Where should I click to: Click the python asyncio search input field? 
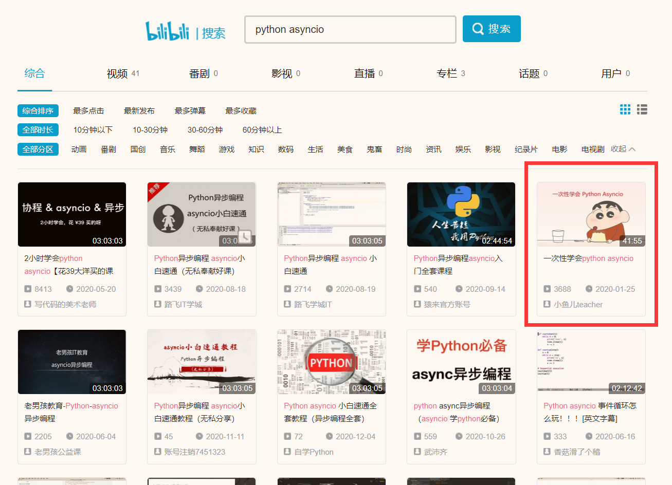point(350,29)
